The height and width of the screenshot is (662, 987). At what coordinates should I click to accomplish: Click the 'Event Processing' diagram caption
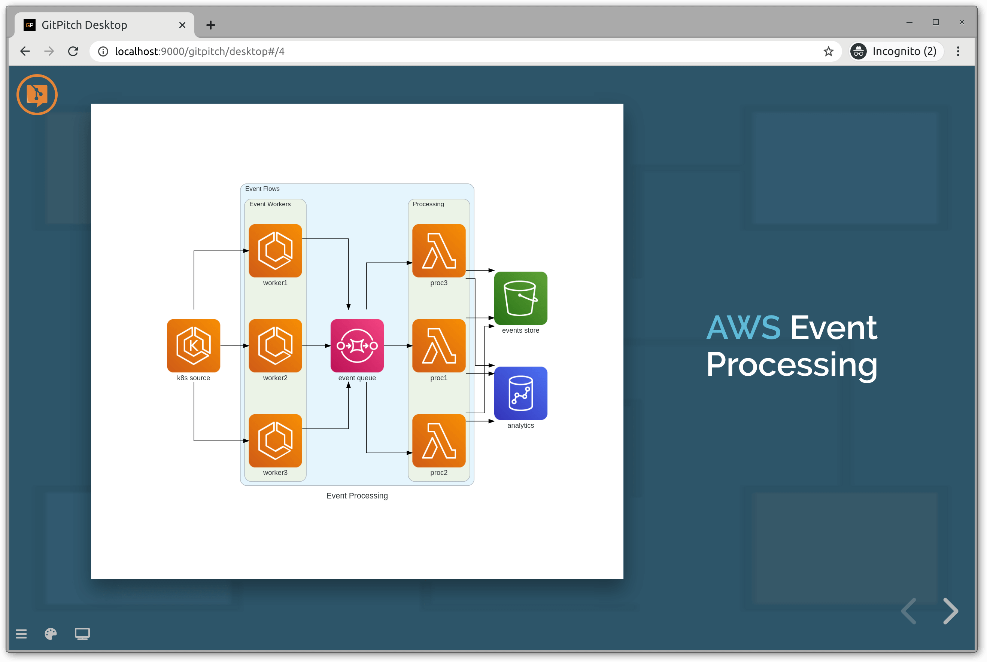pos(357,495)
